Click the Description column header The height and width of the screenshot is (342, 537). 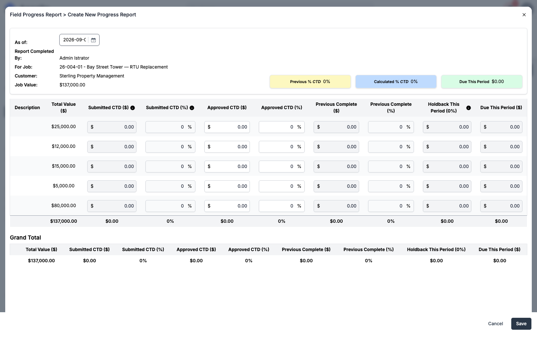[x=27, y=108]
